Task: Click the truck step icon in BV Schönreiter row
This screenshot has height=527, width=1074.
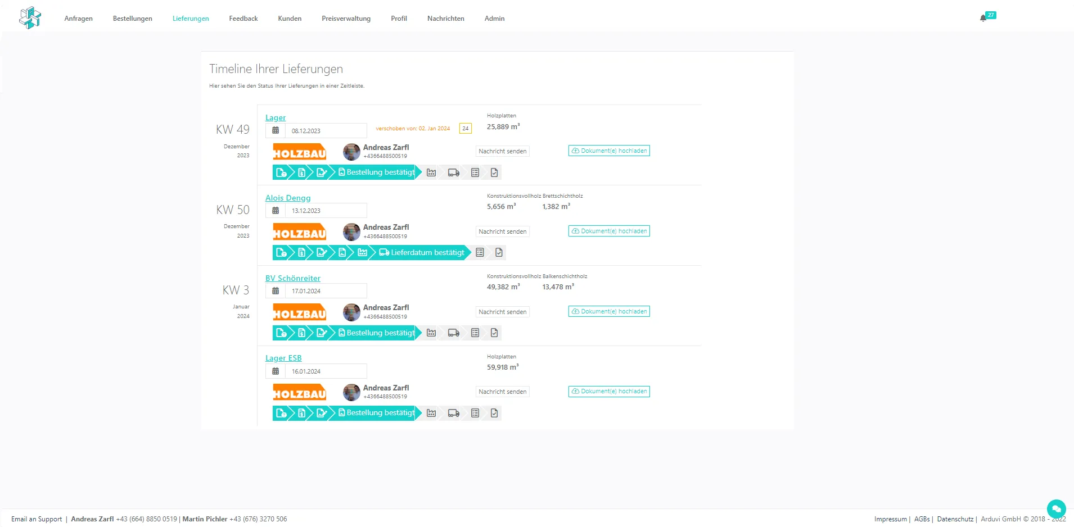Action: pyautogui.click(x=454, y=333)
